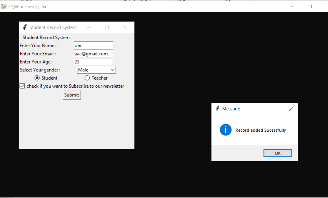Screen dimensions: 328x198
Task: Select the Student radio button
Action: click(x=37, y=78)
